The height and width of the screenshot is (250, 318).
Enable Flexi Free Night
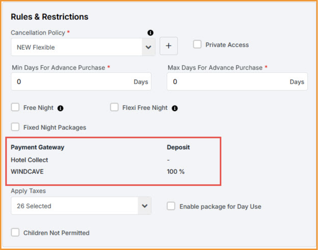114,107
